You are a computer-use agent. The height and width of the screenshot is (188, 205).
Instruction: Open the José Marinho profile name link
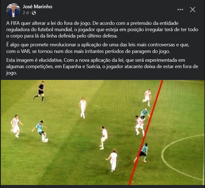click(37, 7)
